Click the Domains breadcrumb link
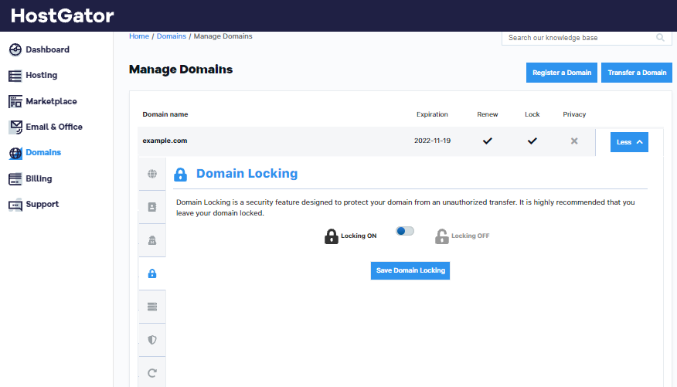Screen dimensions: 677x387 [172, 36]
